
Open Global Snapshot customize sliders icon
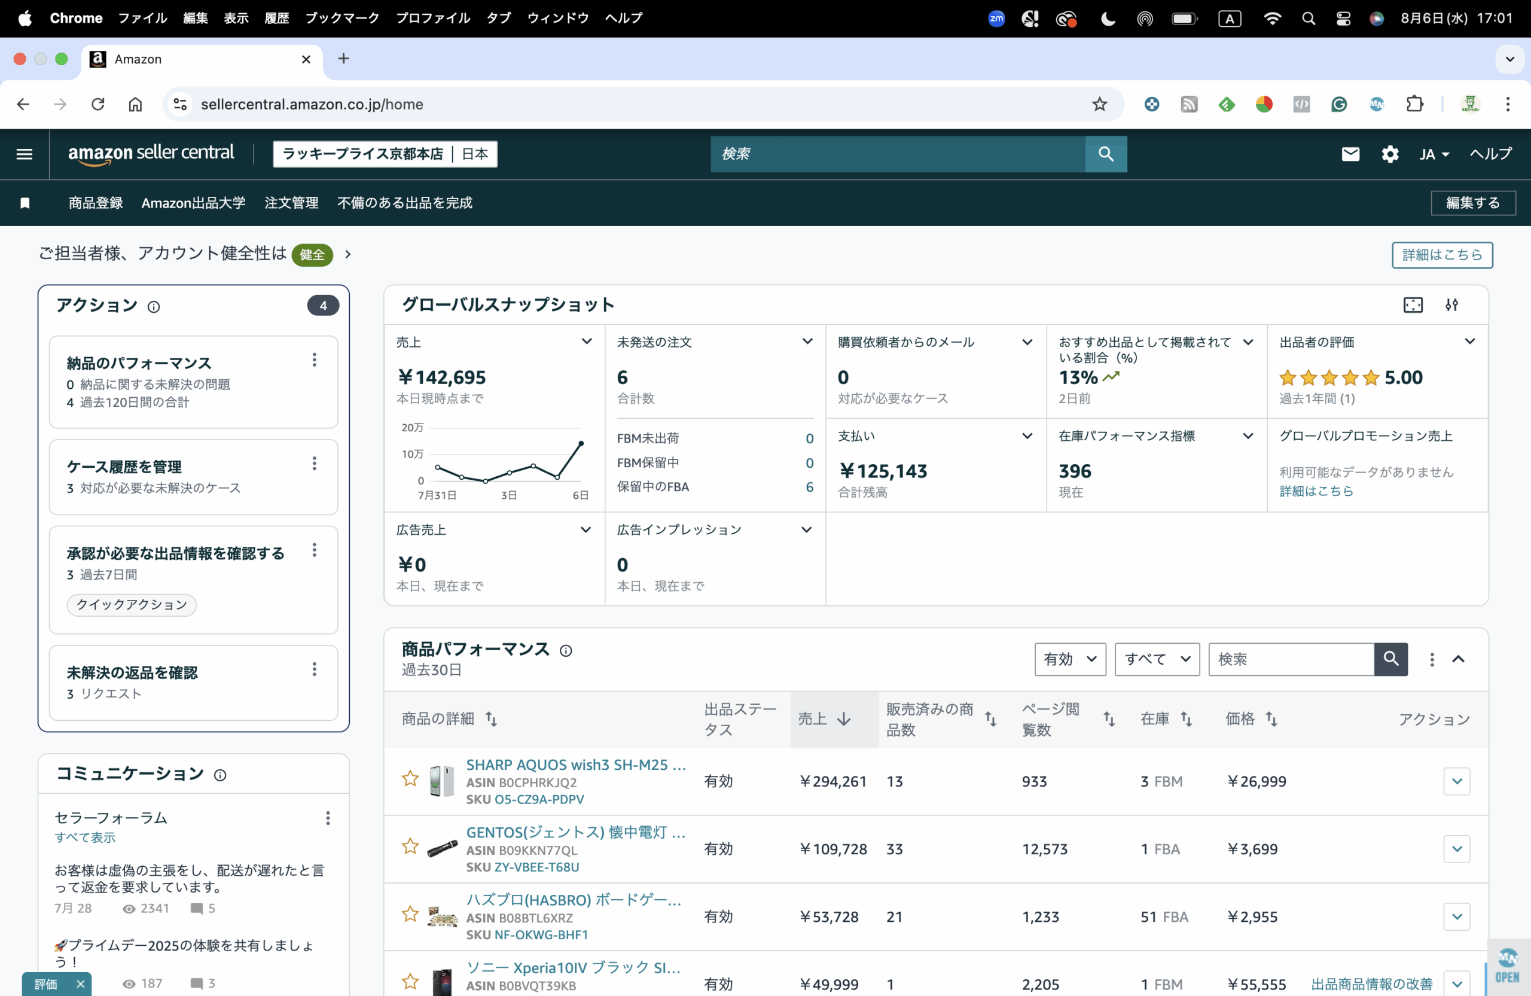click(x=1451, y=305)
